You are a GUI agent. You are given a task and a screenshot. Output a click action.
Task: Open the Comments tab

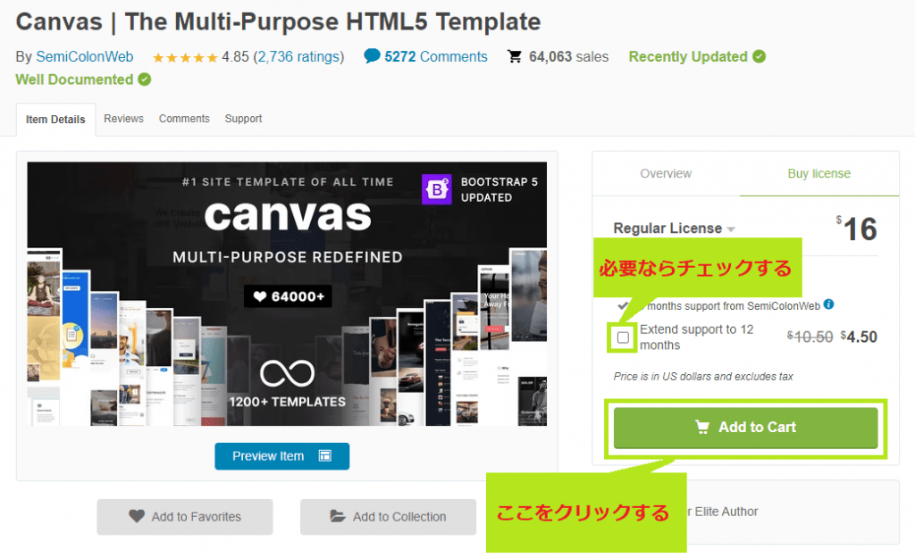[184, 119]
